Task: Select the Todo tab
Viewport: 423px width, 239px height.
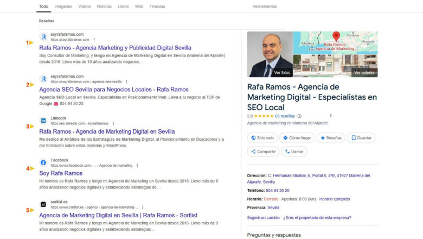Action: coord(44,6)
